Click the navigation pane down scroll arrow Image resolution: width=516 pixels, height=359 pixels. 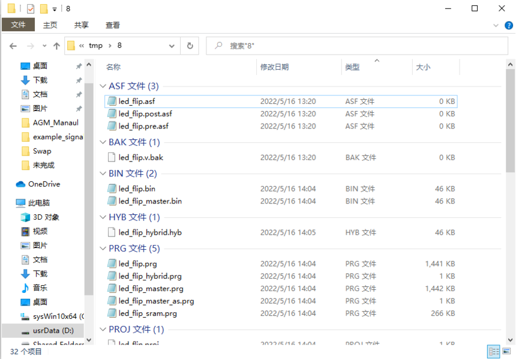click(89, 340)
